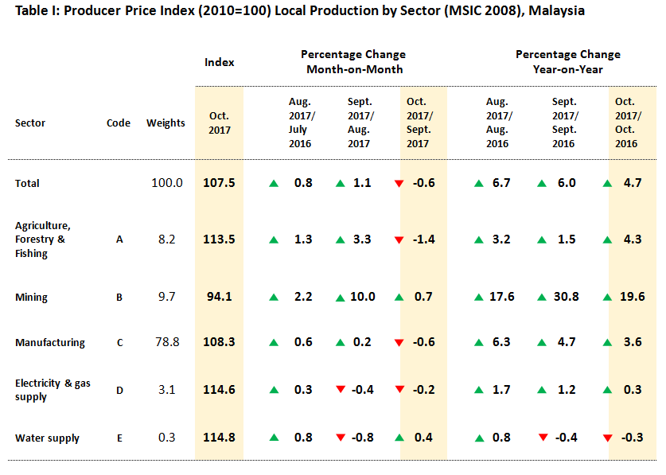Click the red arrow beside Water supply -0.8
Screen dimensions: 666x475
(340, 438)
